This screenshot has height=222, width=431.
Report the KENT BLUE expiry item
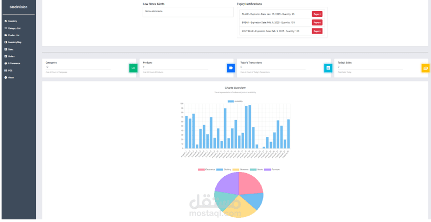[317, 31]
